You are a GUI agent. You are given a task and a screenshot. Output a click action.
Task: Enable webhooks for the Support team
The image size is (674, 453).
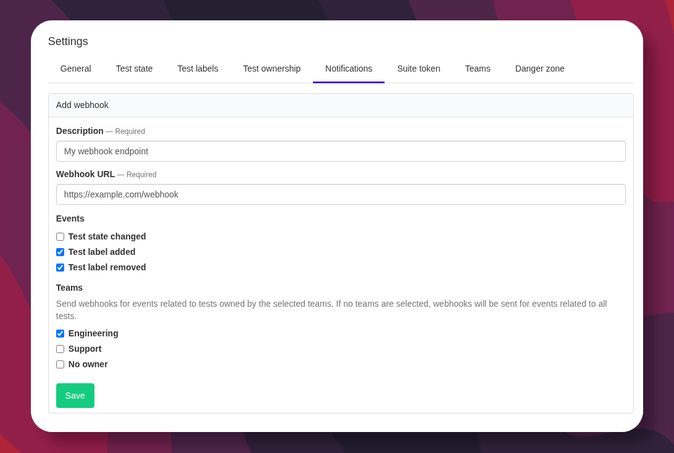coord(60,349)
